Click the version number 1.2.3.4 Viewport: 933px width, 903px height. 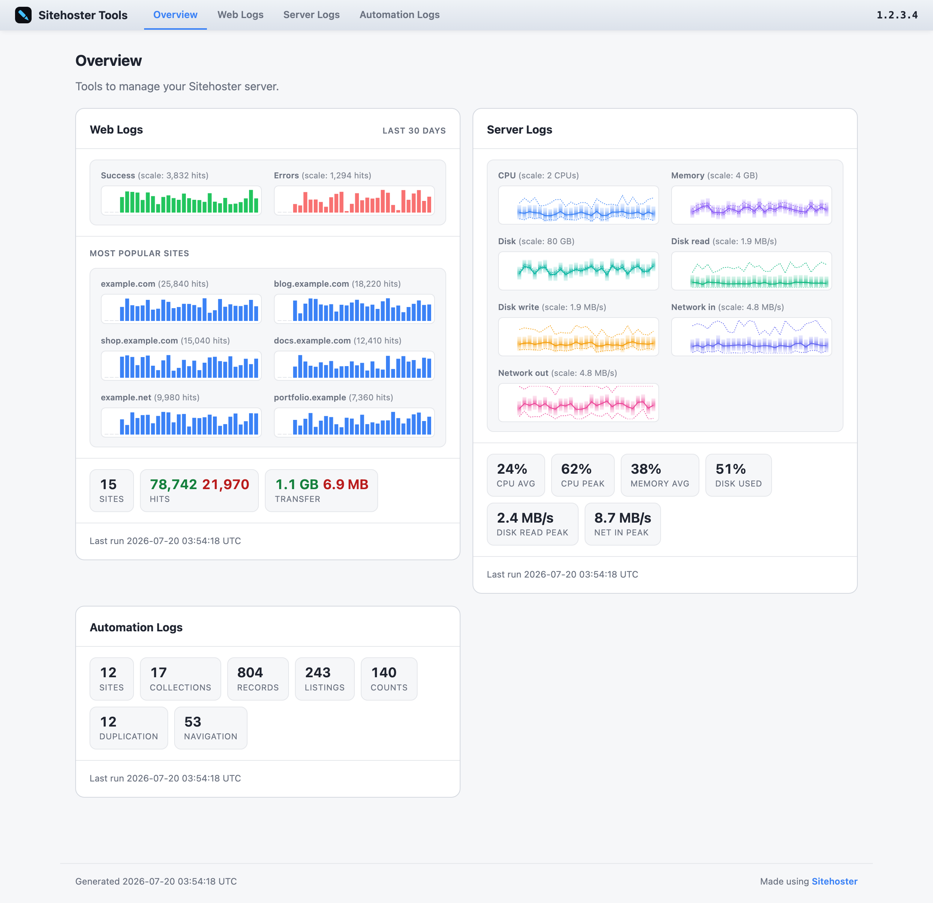click(897, 15)
